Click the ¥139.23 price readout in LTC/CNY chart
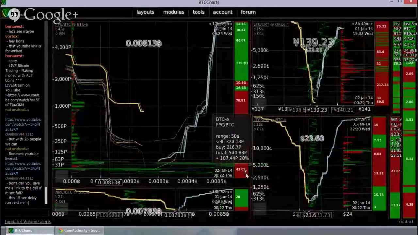 [313, 42]
